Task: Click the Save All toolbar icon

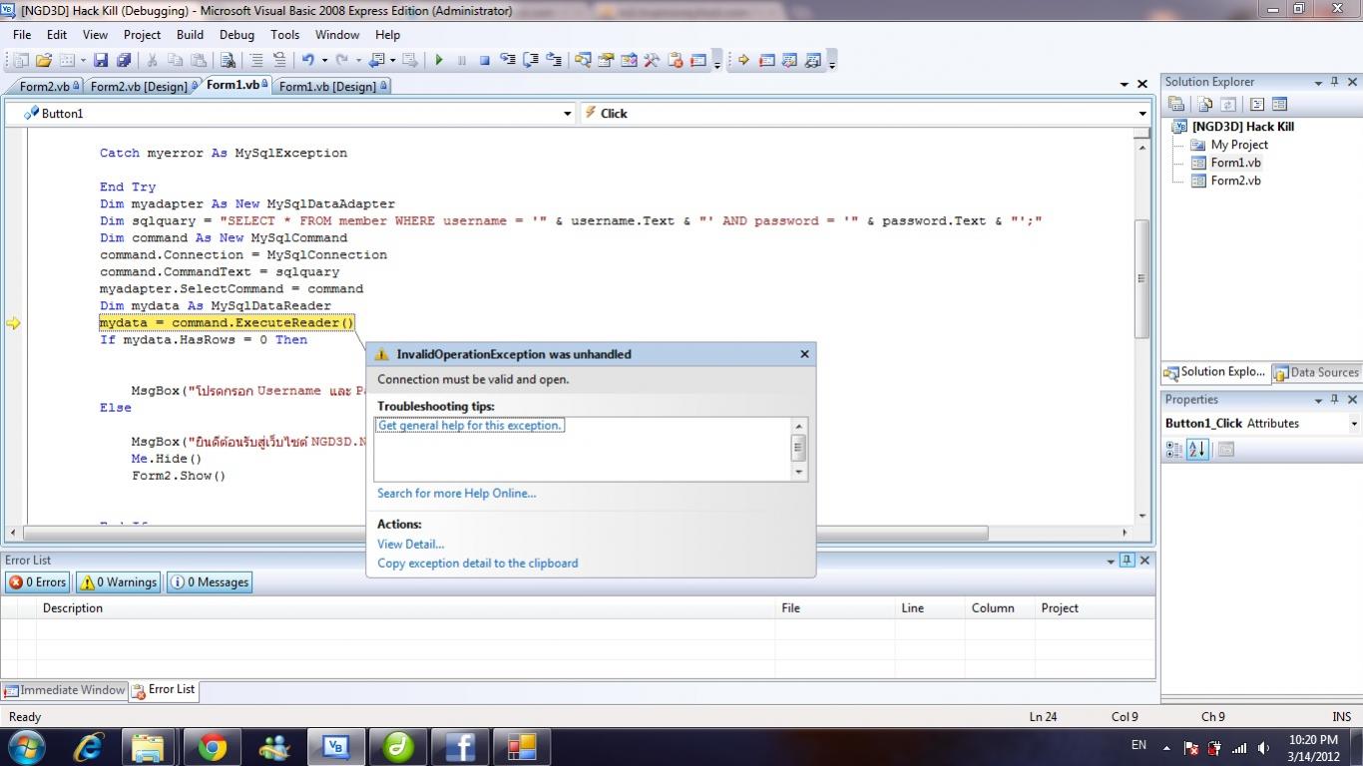Action: (x=125, y=60)
